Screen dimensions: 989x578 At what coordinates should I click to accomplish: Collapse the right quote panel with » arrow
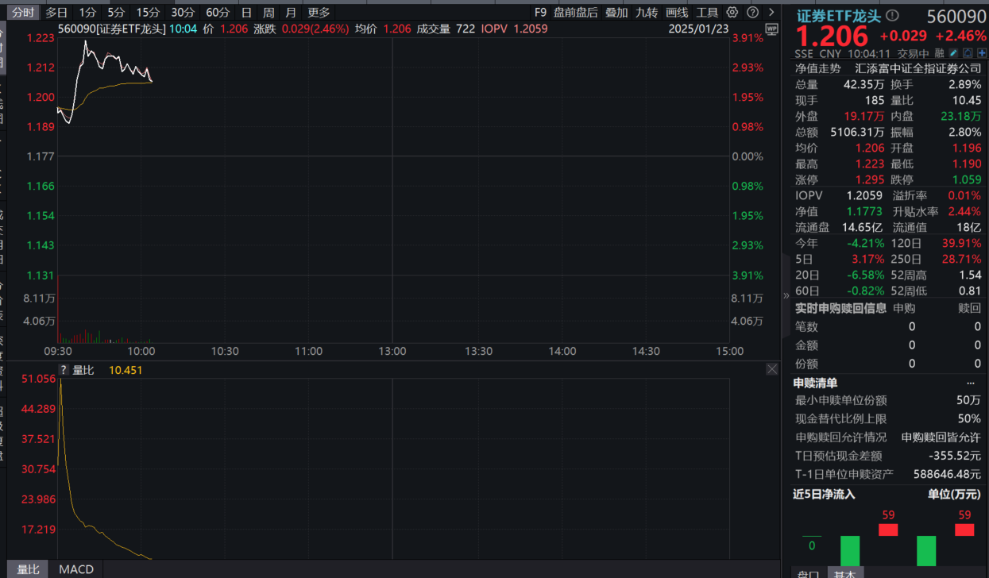(x=786, y=295)
